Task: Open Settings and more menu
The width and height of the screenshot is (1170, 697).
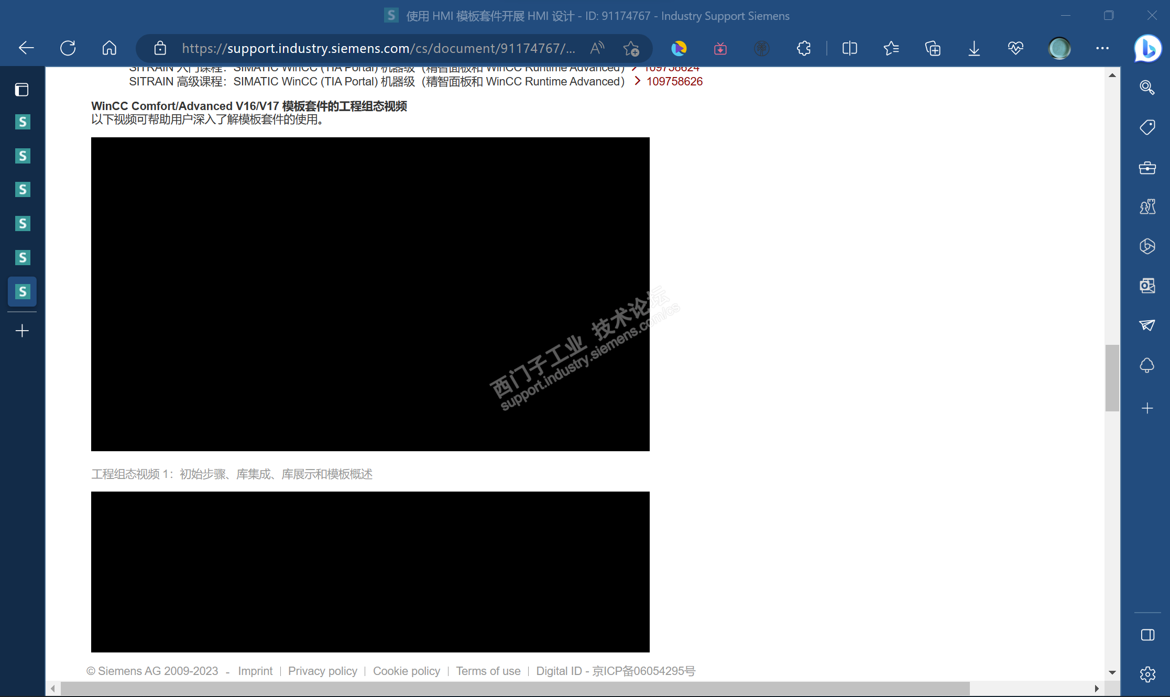Action: tap(1102, 48)
